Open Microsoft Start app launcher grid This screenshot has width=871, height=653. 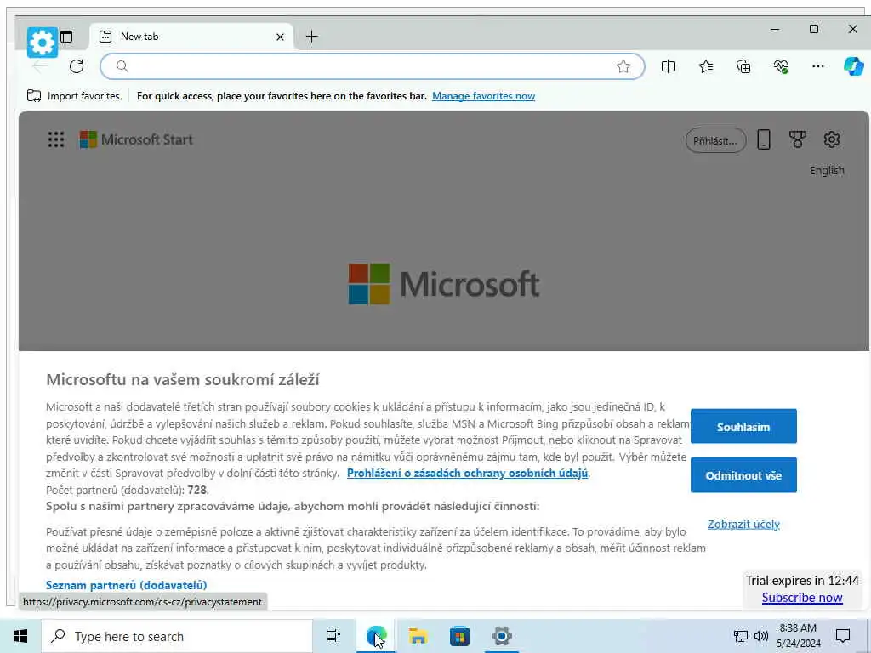point(55,139)
